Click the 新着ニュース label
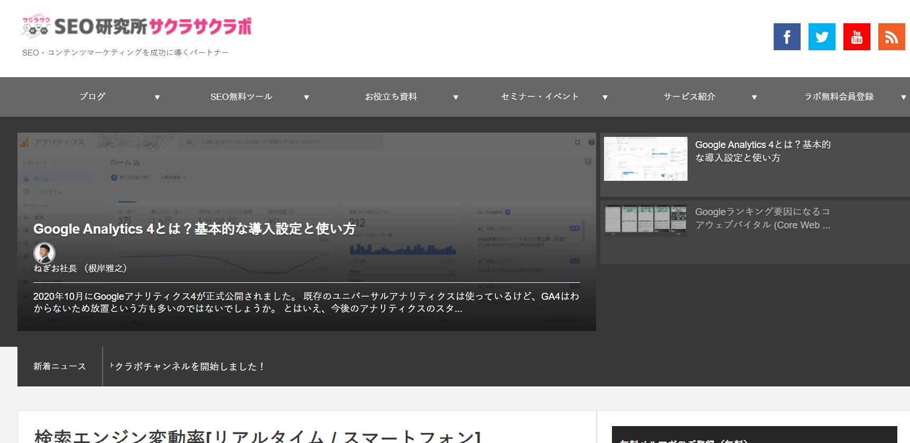 click(x=60, y=366)
